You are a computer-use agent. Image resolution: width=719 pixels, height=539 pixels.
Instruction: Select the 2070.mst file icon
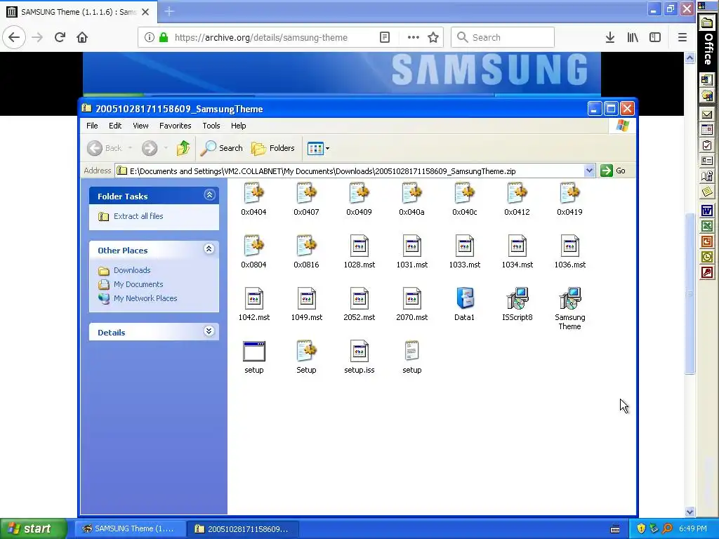click(x=411, y=298)
